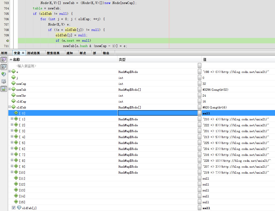275x211 pixels.
Task: Expand the newTab variable node
Action: coord(10,89)
